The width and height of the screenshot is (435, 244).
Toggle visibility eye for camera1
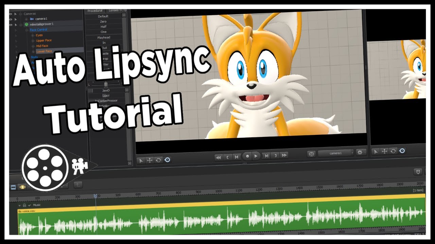[11, 19]
